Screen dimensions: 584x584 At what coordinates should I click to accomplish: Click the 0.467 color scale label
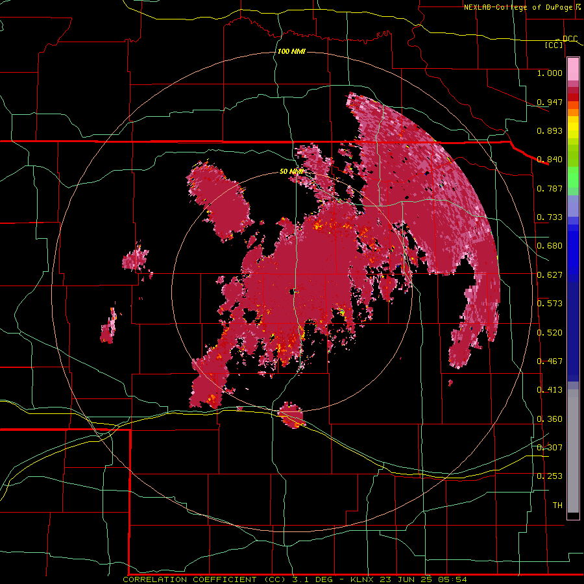tap(550, 361)
